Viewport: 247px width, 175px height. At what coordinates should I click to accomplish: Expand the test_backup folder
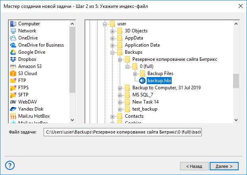coord(120,109)
